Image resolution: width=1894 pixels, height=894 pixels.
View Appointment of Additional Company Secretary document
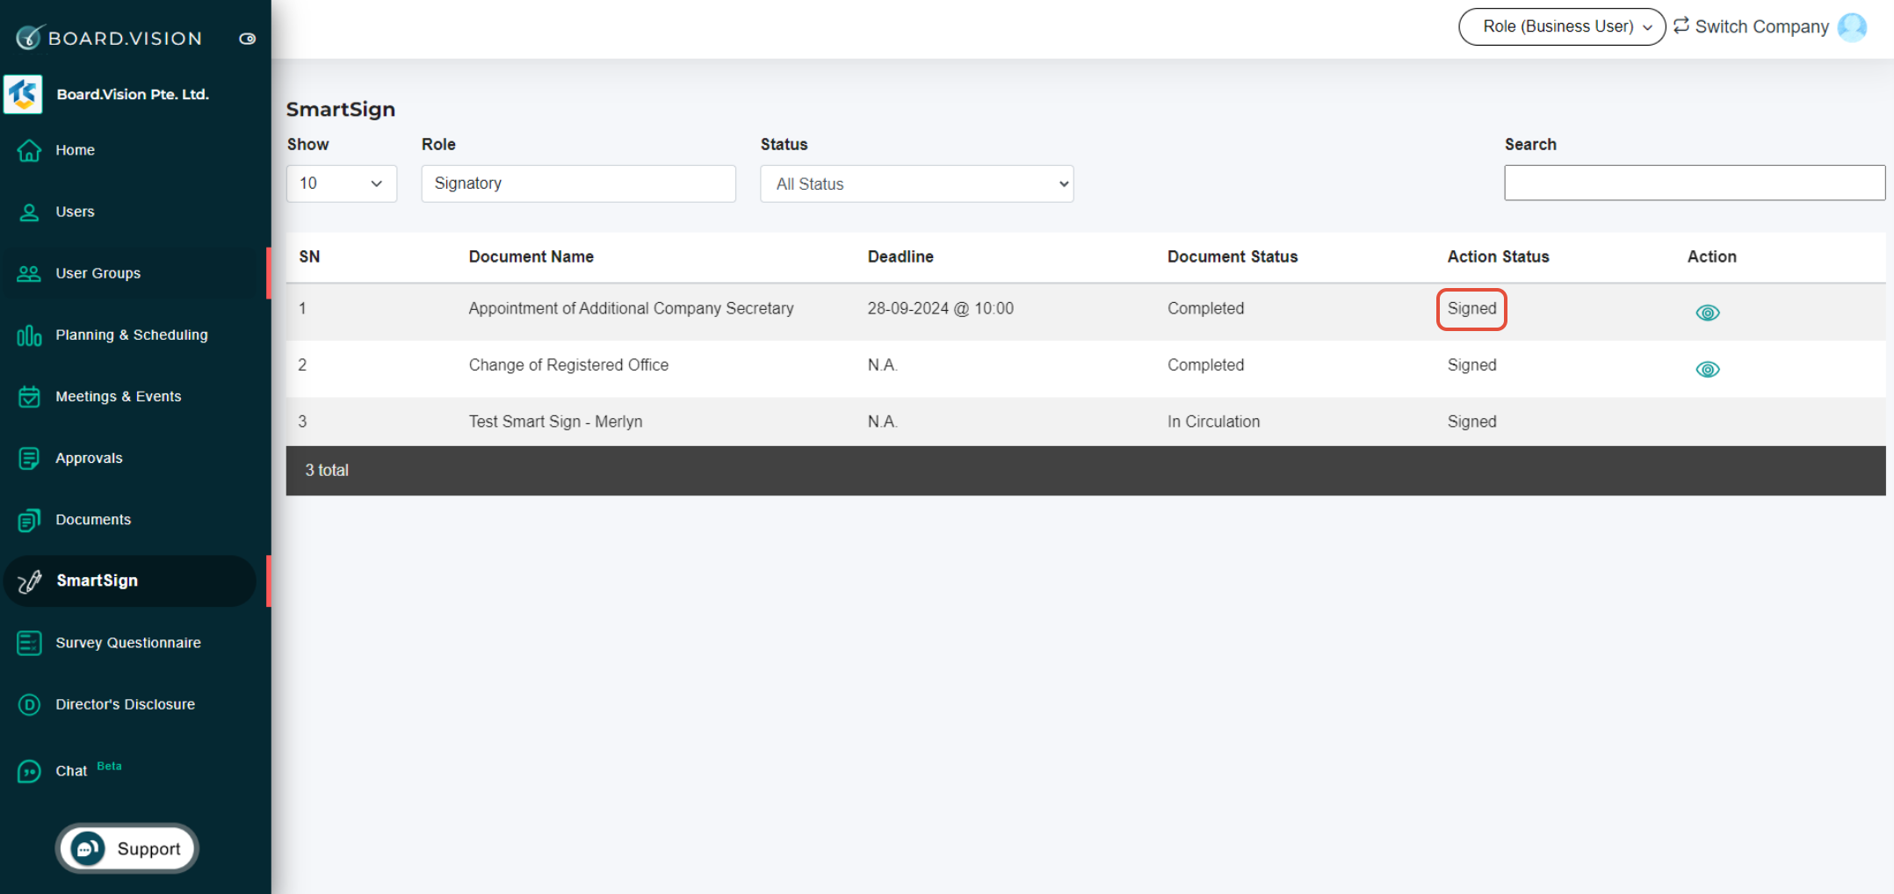1707,313
